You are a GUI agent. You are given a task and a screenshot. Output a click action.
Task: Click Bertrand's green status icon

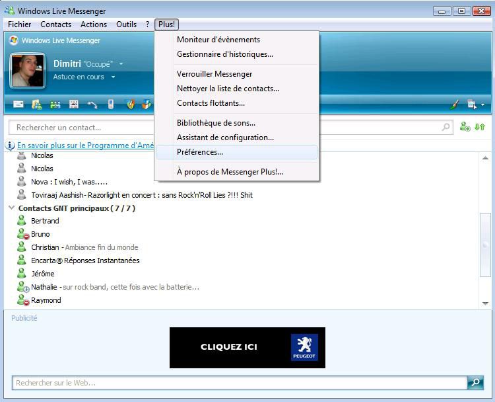point(21,220)
